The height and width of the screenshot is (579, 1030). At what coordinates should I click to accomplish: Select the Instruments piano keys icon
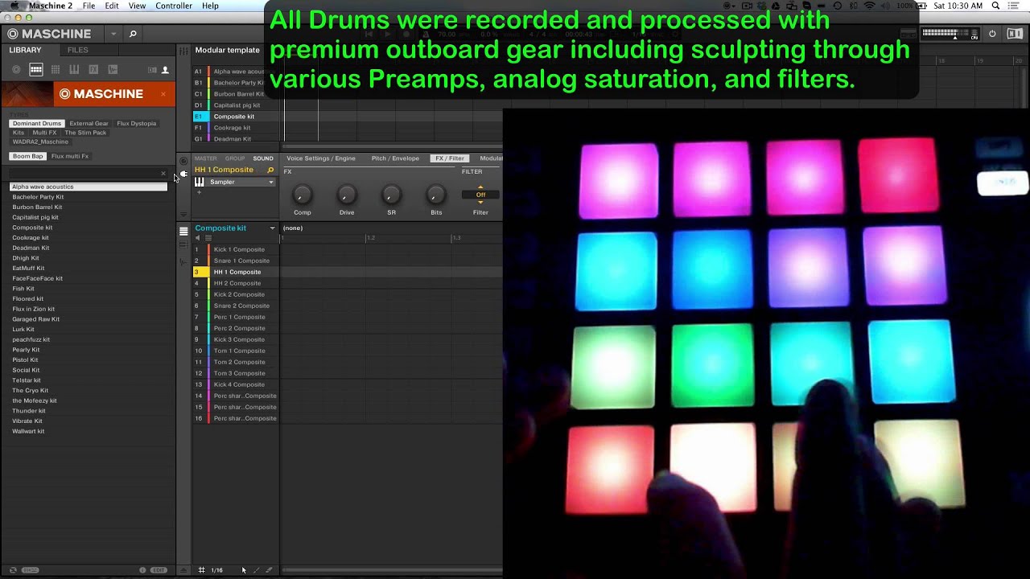pyautogui.click(x=74, y=70)
